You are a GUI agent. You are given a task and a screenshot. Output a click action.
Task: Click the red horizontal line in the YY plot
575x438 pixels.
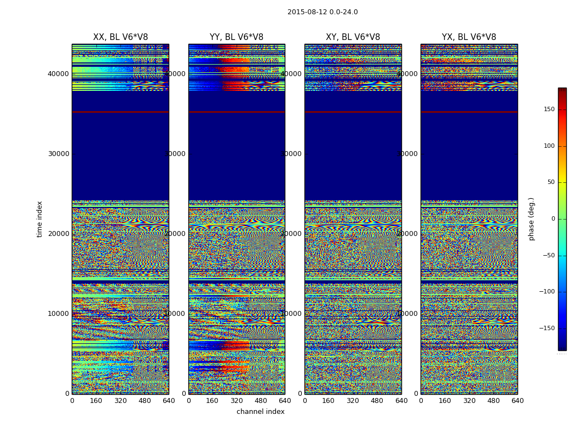tap(237, 112)
